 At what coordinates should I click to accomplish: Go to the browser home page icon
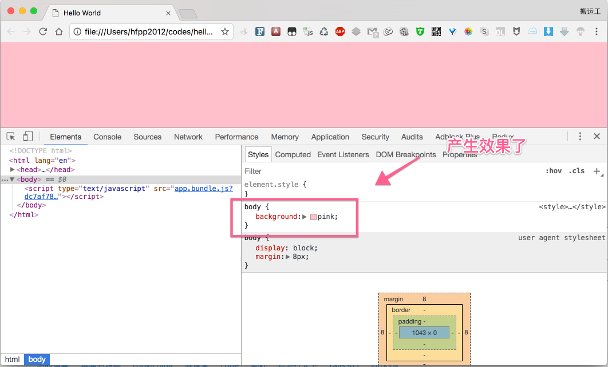(59, 31)
